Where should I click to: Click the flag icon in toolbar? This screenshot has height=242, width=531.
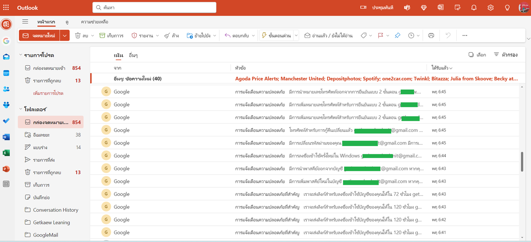pos(381,36)
